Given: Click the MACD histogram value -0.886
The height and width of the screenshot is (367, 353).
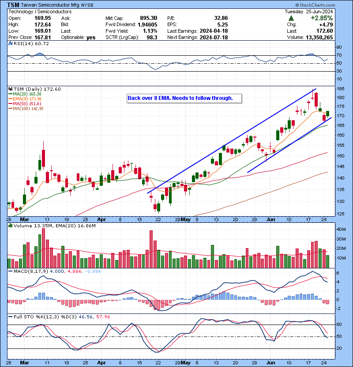Looking at the screenshot, I should 93,271.
